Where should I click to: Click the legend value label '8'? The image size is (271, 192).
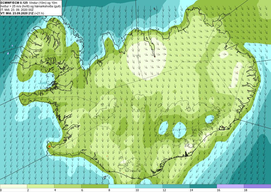109,190
